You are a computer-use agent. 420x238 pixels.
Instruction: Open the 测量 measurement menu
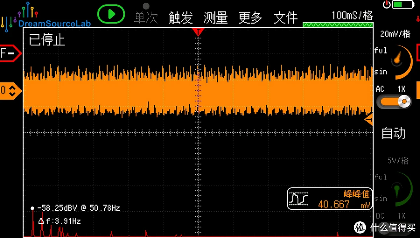pyautogui.click(x=215, y=18)
